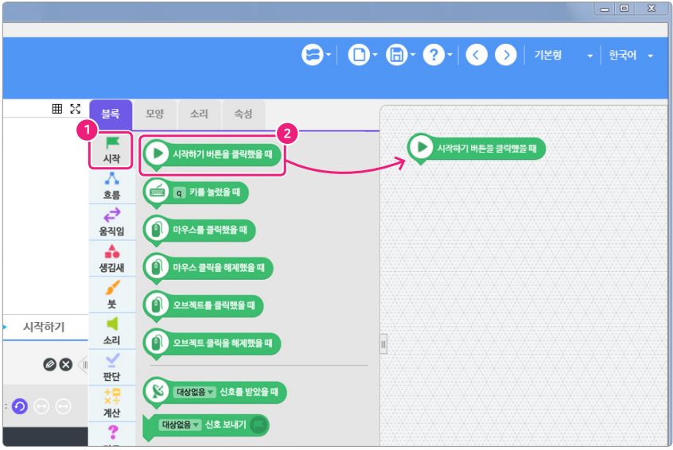Toggle the grid display icon above the stage
The height and width of the screenshot is (450, 673).
click(x=57, y=109)
